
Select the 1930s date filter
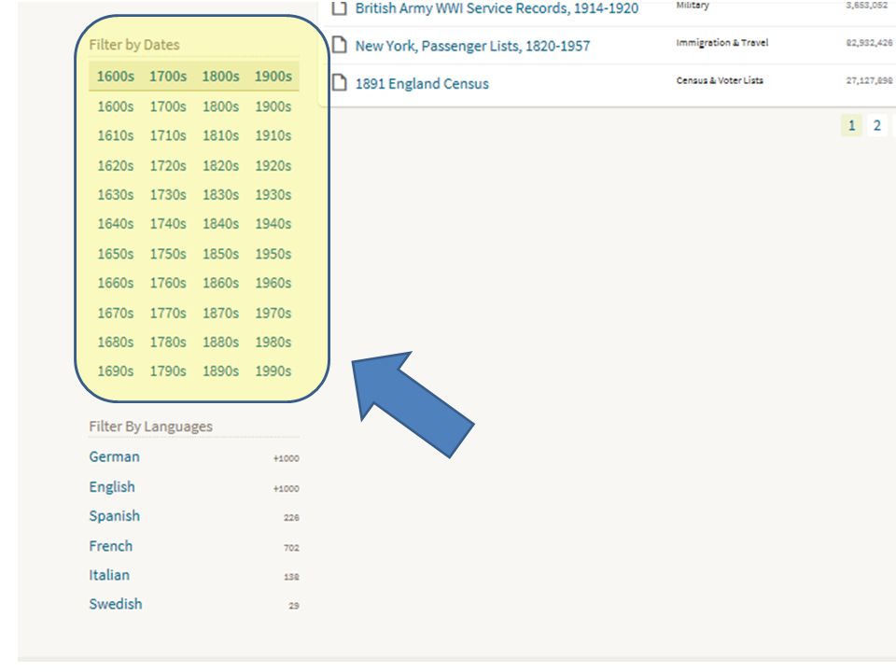(x=273, y=195)
